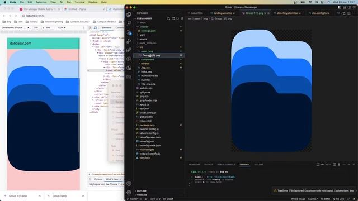
Task: Open the Explorer view in VS Code activity bar
Action: (129, 14)
